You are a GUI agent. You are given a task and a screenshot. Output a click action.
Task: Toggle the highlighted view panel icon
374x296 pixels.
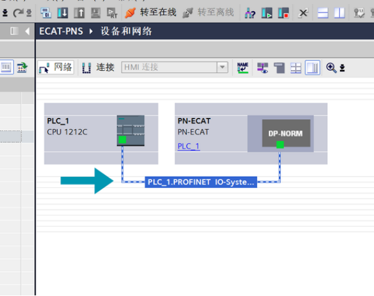tap(312, 68)
